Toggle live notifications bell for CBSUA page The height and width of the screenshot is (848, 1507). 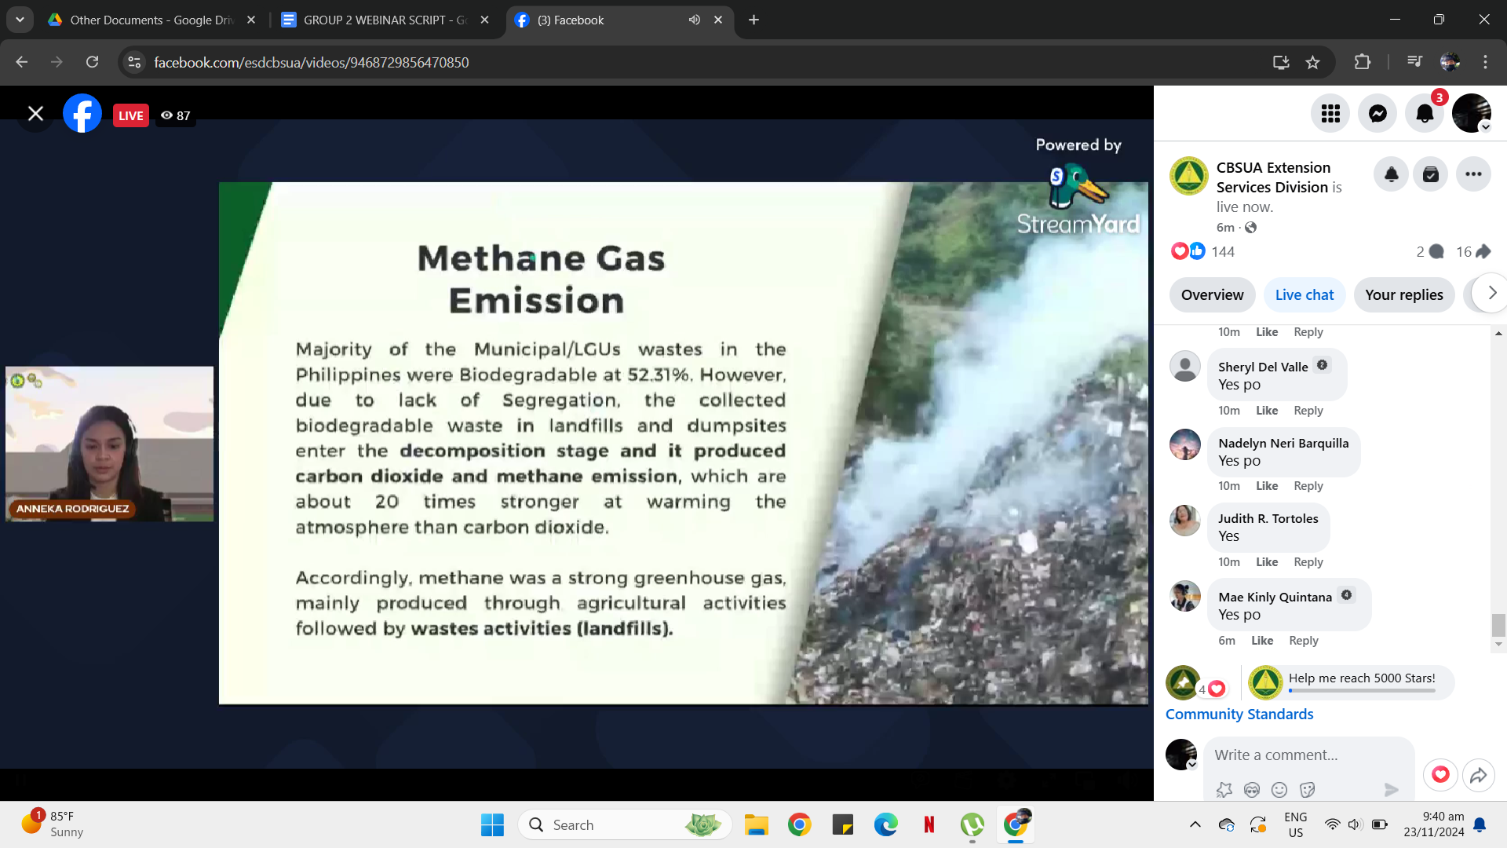1392,174
